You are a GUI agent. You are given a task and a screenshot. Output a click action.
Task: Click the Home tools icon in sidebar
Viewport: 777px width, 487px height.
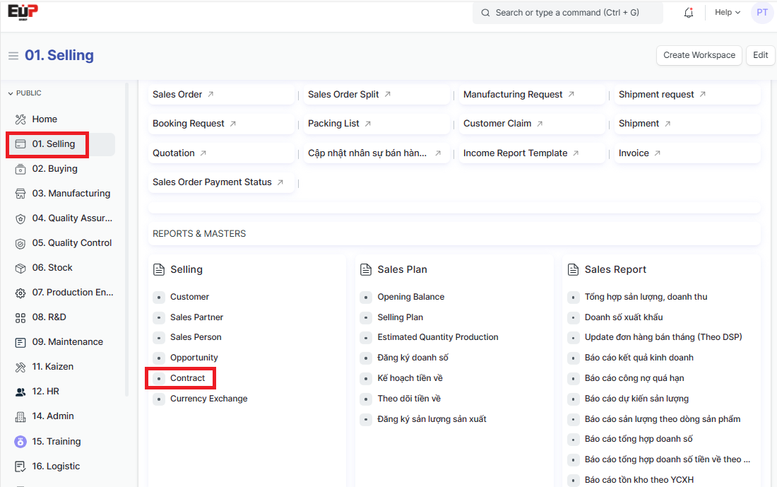pos(20,119)
